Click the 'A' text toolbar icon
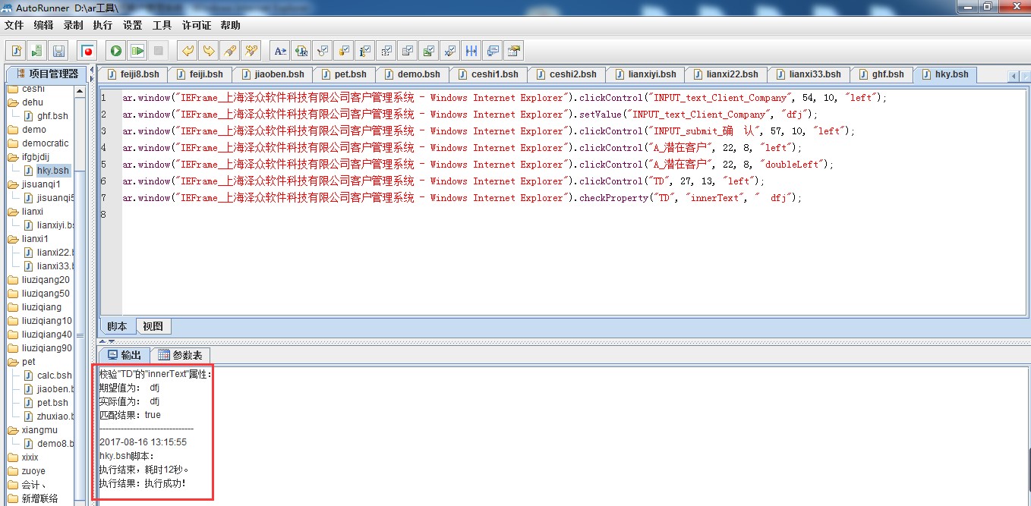Image resolution: width=1031 pixels, height=506 pixels. [280, 51]
